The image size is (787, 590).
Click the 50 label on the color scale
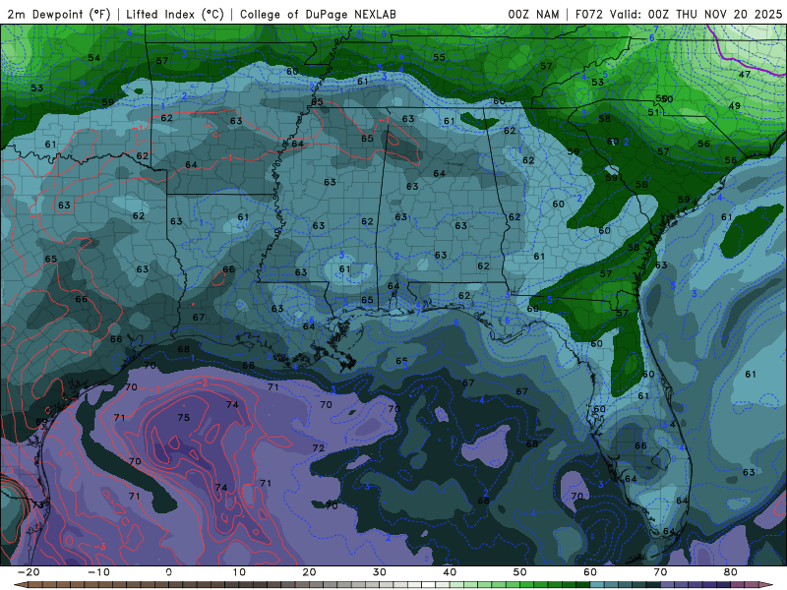pos(520,572)
